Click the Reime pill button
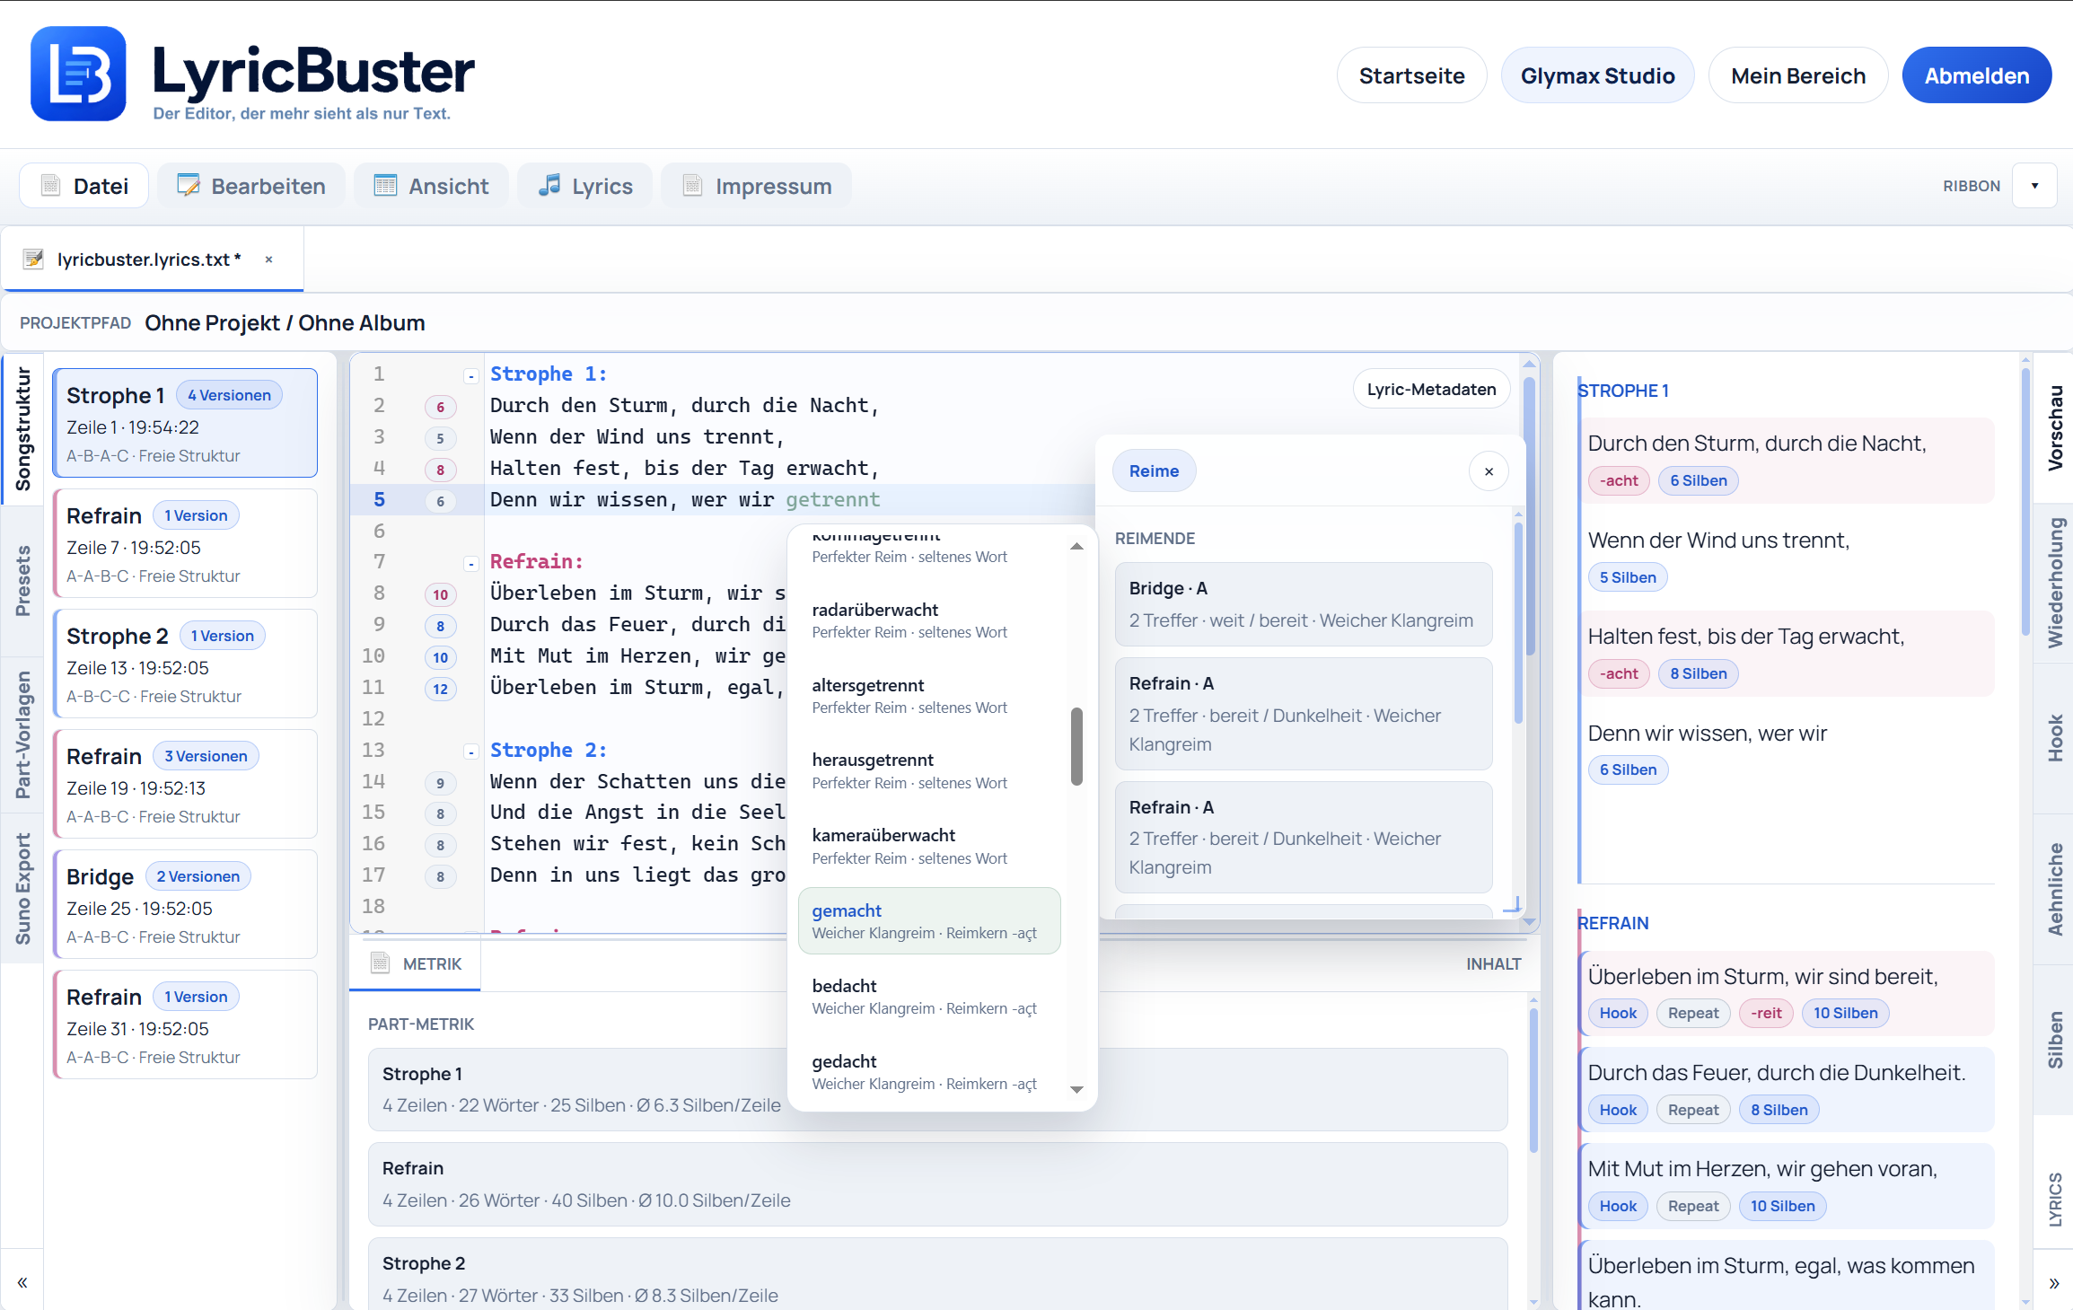The width and height of the screenshot is (2073, 1310). [1154, 471]
